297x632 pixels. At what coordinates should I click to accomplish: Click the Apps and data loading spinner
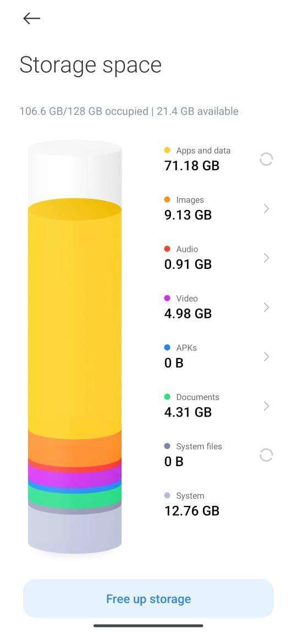click(x=266, y=160)
